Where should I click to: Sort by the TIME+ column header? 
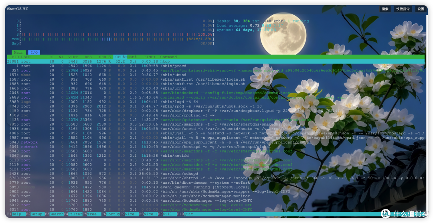click(150, 57)
